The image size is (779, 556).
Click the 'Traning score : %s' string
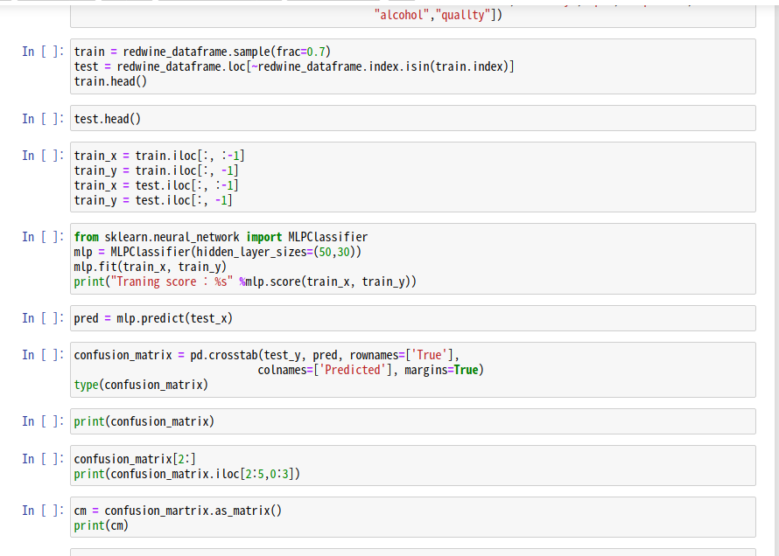[x=172, y=281]
